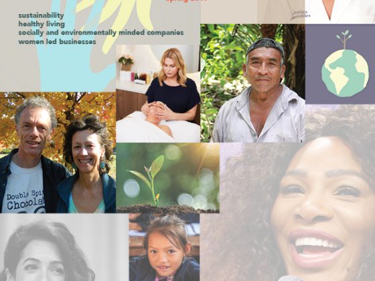The width and height of the screenshot is (375, 281).
Task: Open the couple in autumn trees photo
Action: click(58, 153)
